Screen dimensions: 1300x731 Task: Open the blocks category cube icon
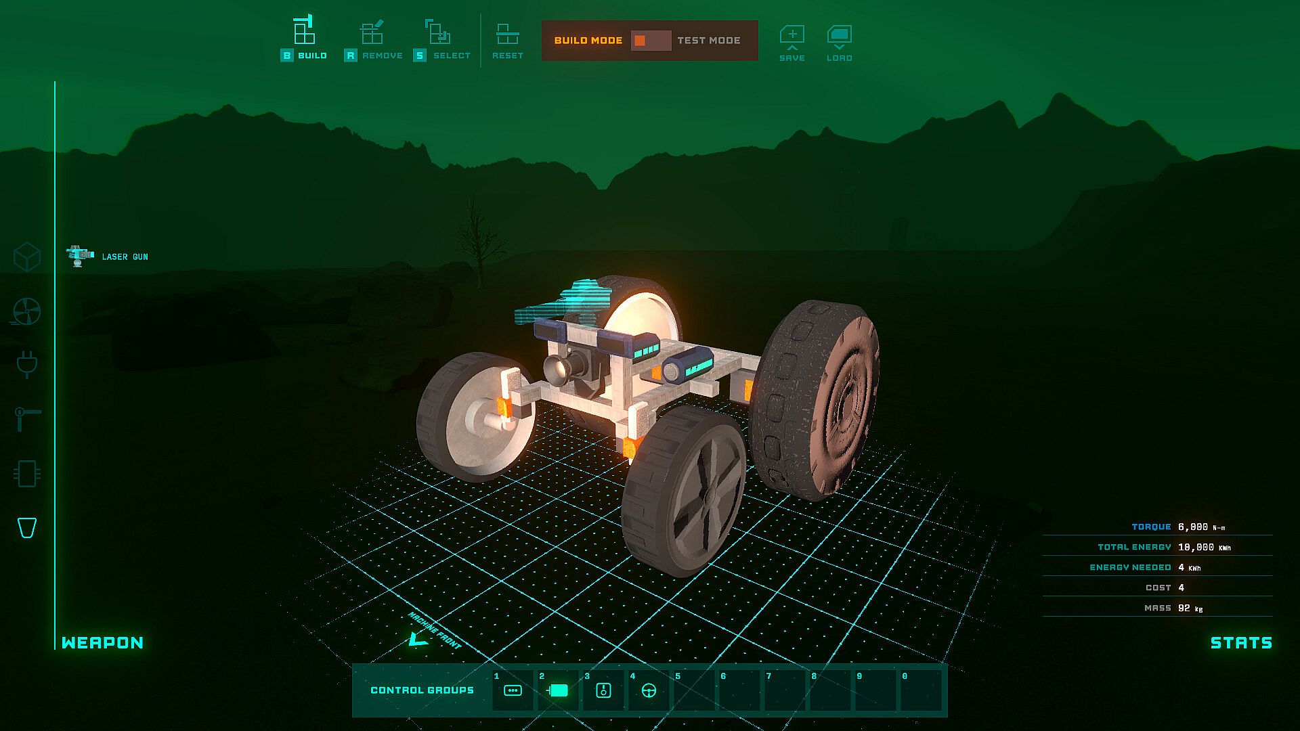click(x=27, y=257)
